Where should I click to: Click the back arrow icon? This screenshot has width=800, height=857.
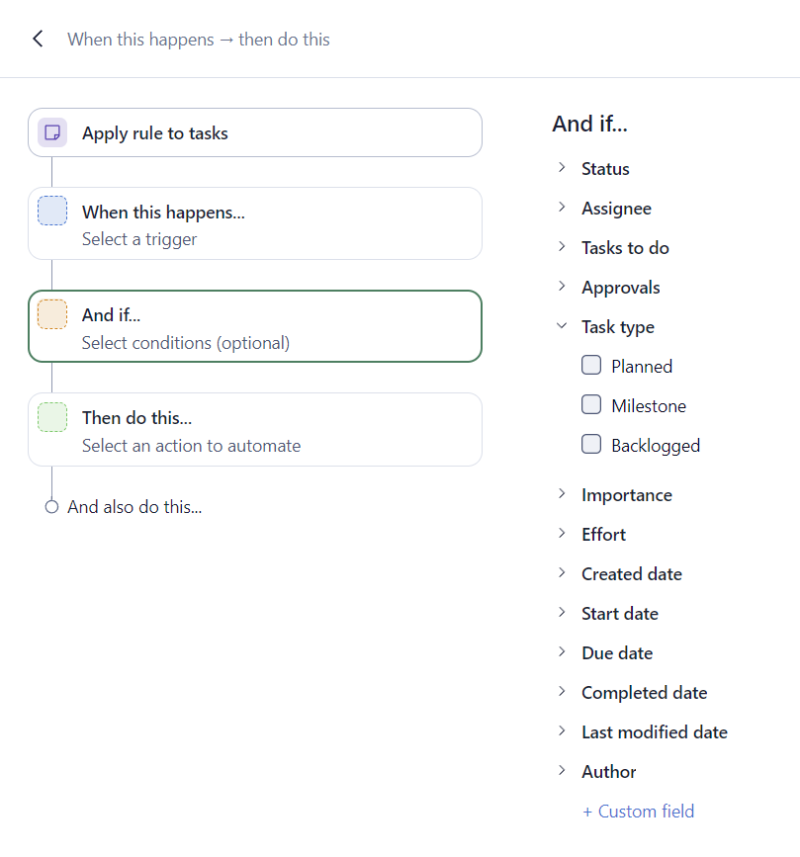click(38, 40)
